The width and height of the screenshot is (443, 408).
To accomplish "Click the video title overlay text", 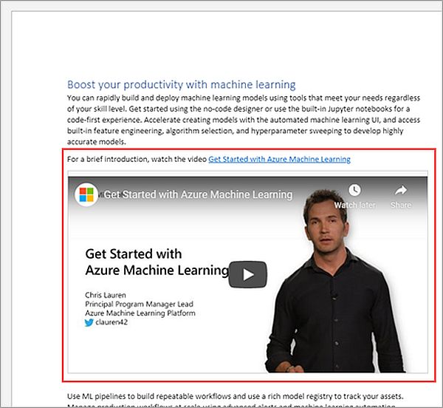I will [x=198, y=194].
